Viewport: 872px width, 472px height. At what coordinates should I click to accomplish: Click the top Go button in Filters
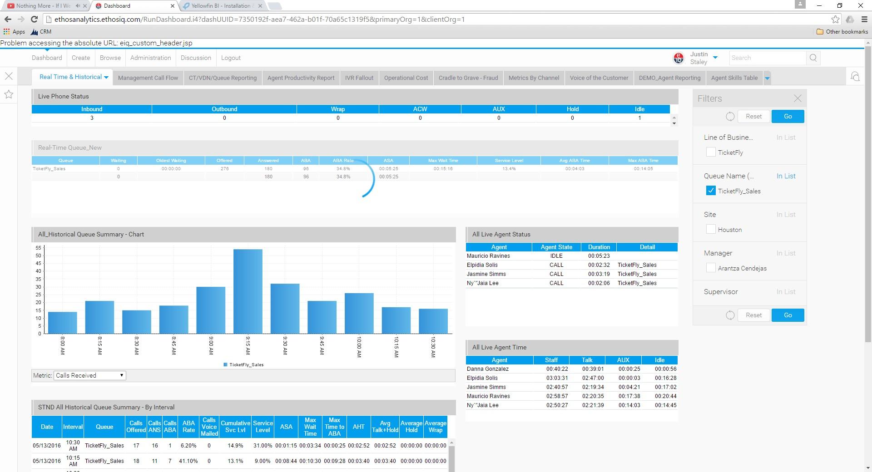click(x=788, y=117)
